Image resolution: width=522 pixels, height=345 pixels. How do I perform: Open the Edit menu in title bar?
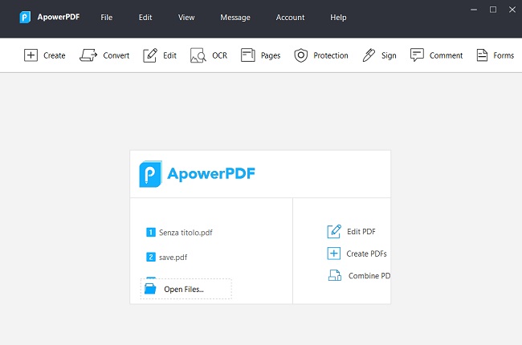[145, 18]
